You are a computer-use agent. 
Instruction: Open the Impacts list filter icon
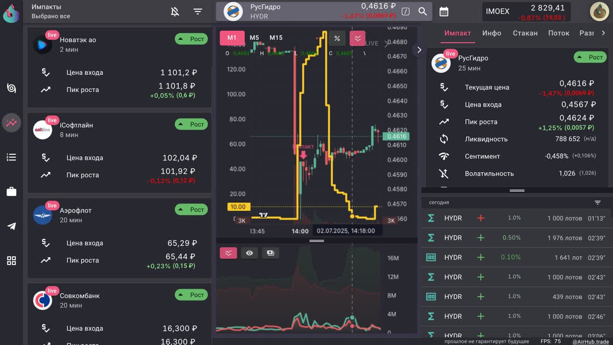tap(198, 11)
